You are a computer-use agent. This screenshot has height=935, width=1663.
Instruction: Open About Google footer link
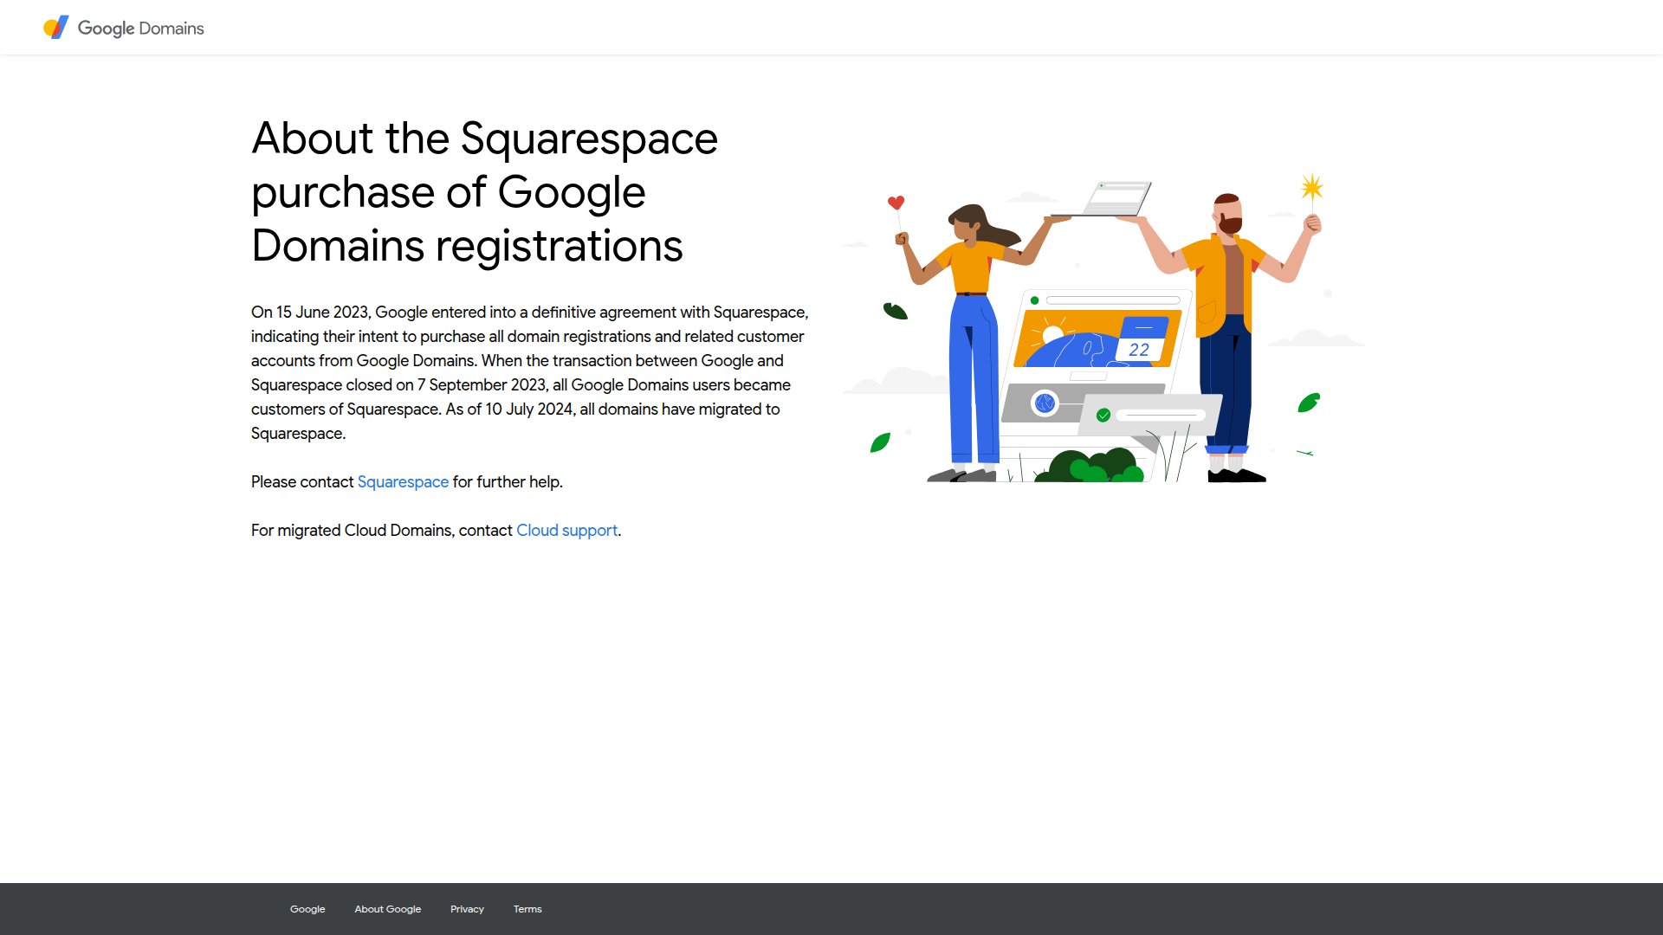387,909
